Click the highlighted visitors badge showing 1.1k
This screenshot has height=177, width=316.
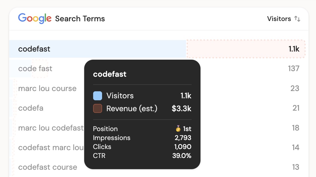pyautogui.click(x=294, y=49)
